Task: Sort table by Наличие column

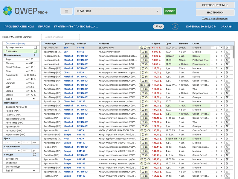Action: 184,44
